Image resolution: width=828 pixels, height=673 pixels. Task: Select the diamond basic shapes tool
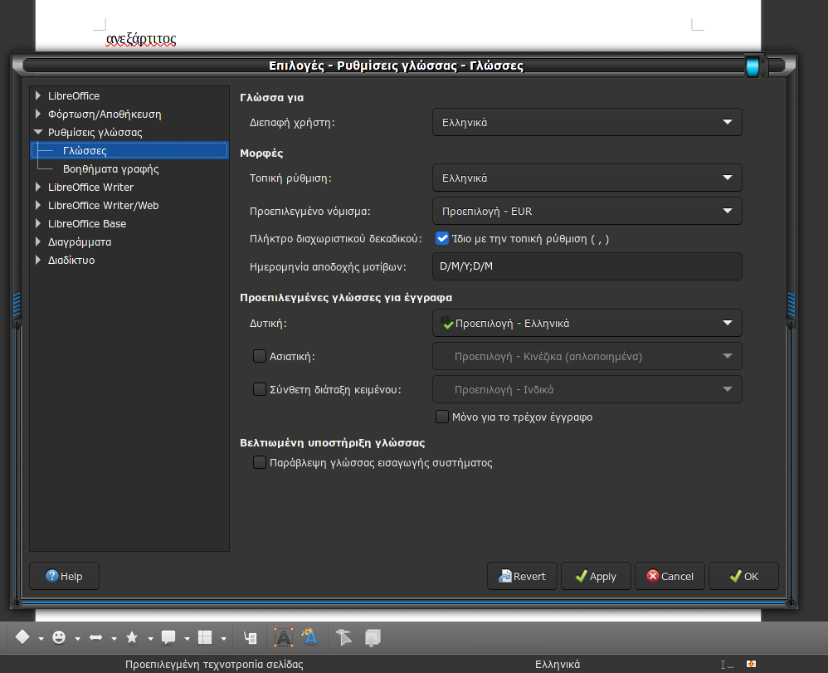click(22, 637)
